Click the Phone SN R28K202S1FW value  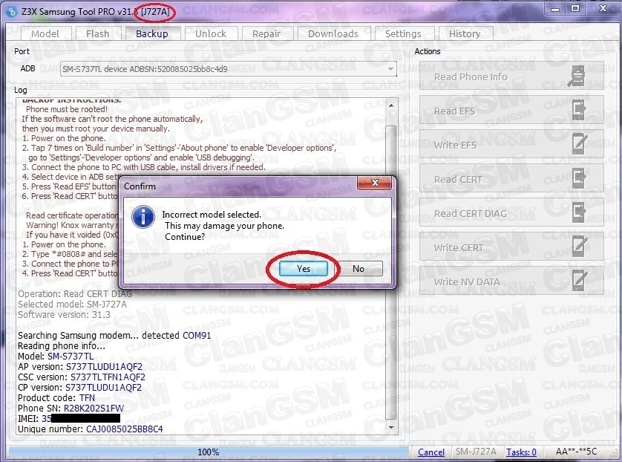[x=94, y=408]
